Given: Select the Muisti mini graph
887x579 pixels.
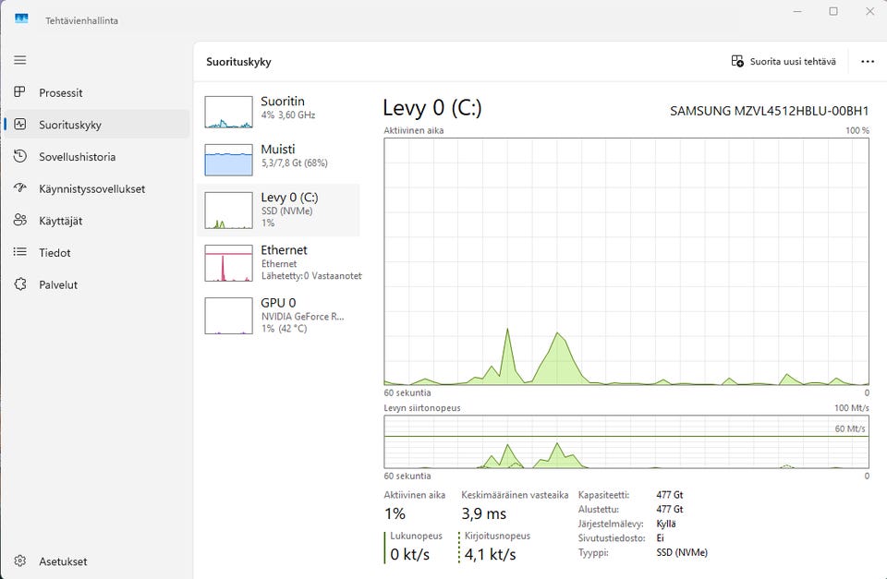Looking at the screenshot, I should tap(228, 160).
